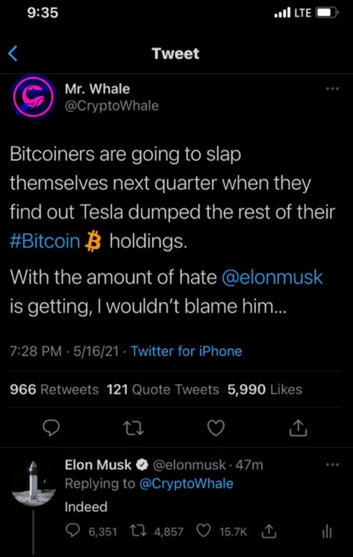Open three-dot menu on Elon Musk's reply

click(332, 465)
